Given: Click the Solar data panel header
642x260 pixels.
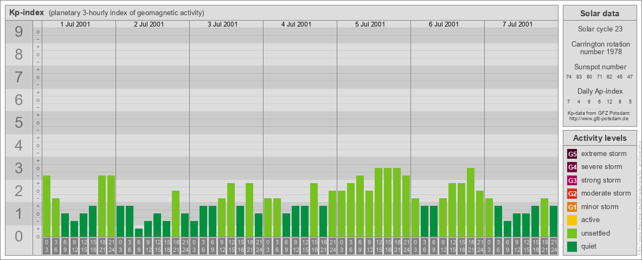Looking at the screenshot, I should click(x=599, y=14).
